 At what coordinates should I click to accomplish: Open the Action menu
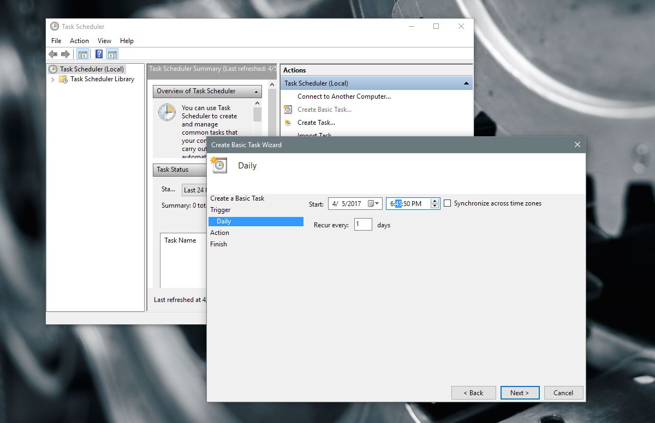coord(79,41)
